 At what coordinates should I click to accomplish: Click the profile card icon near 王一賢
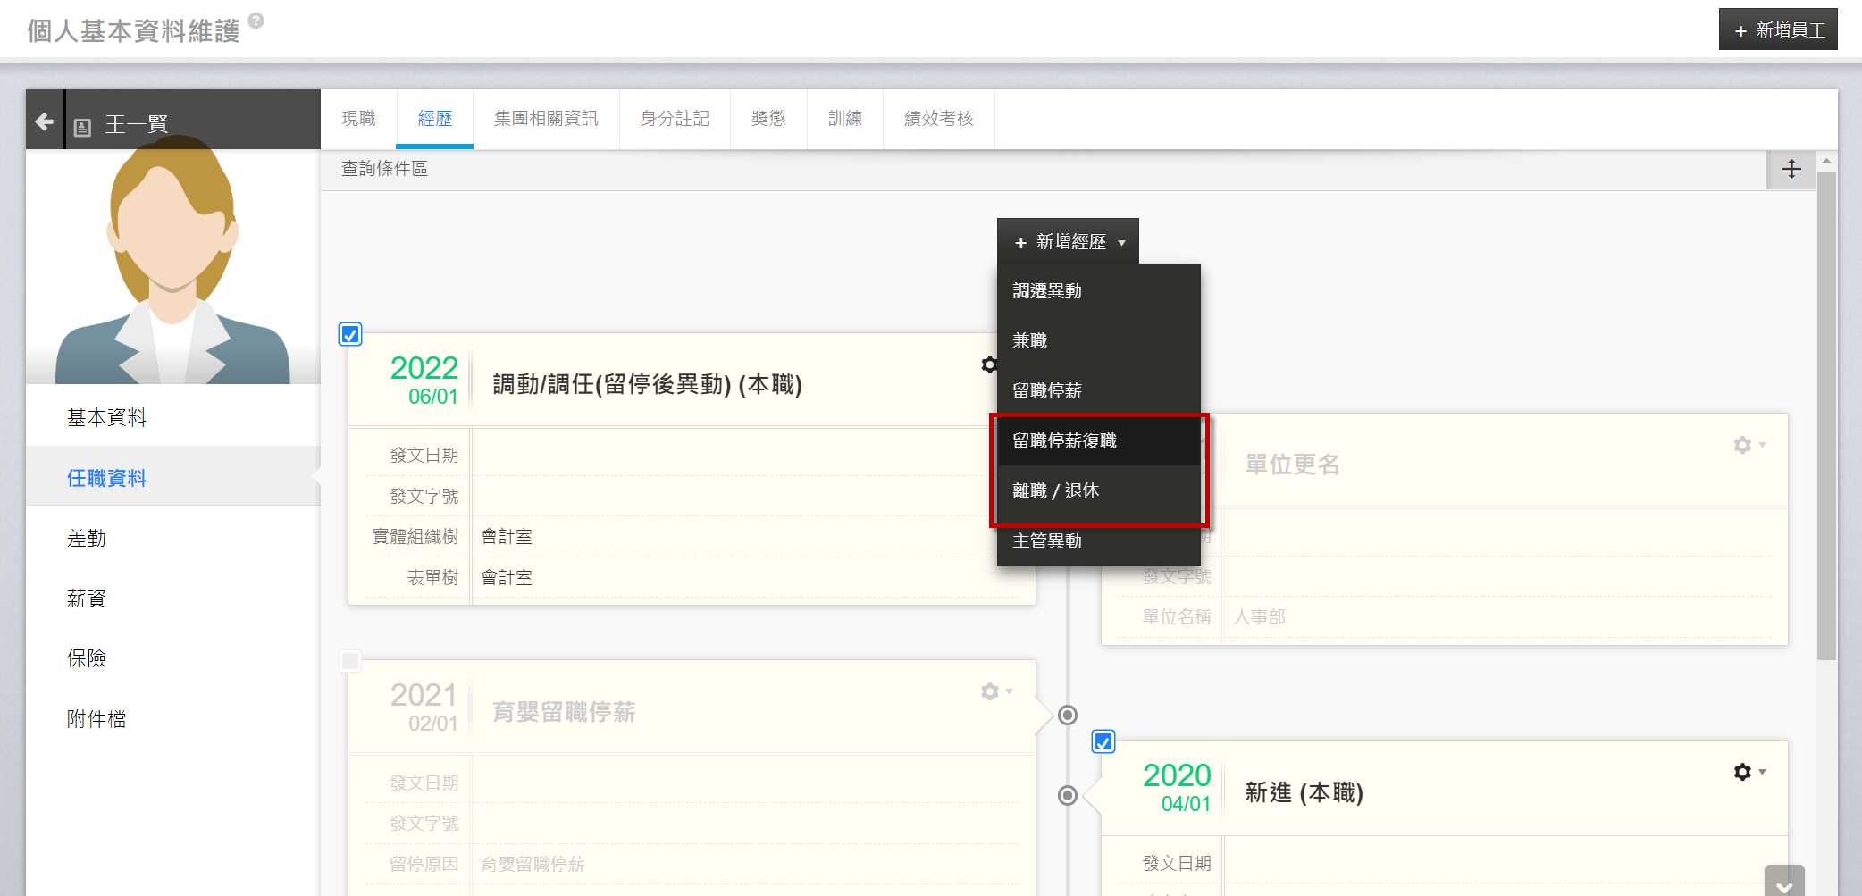point(83,128)
